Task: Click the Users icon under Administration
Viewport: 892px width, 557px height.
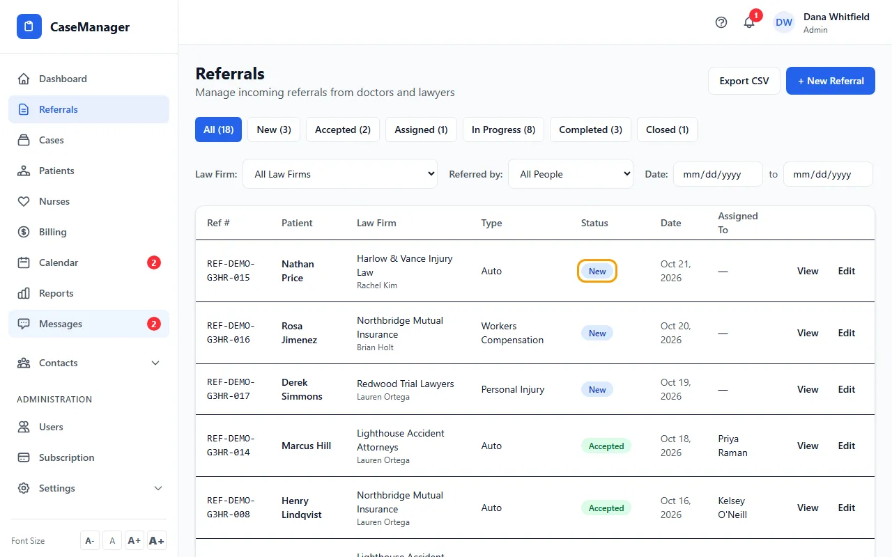Action: click(x=24, y=427)
